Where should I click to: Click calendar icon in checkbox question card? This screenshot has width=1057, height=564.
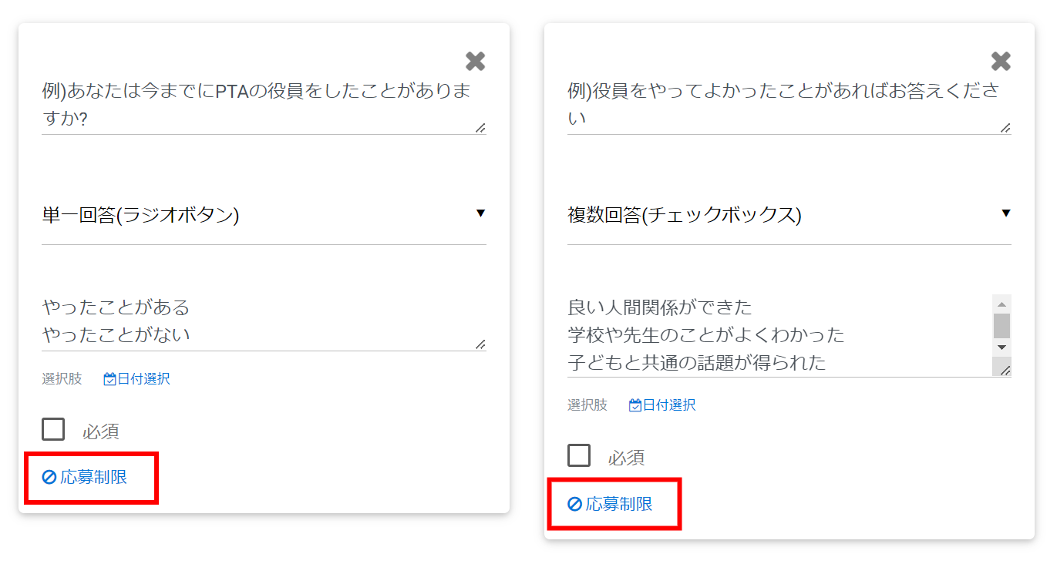point(635,405)
